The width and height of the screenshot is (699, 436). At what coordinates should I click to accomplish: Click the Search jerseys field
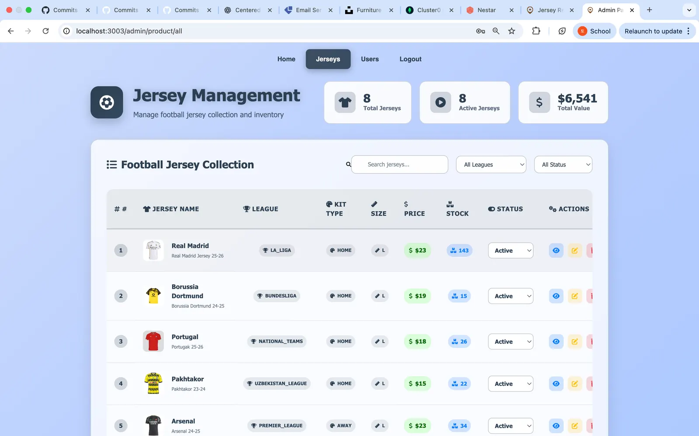click(400, 164)
